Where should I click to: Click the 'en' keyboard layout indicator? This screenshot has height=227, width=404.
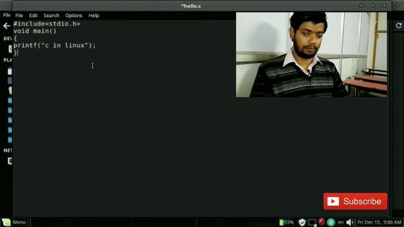click(341, 222)
